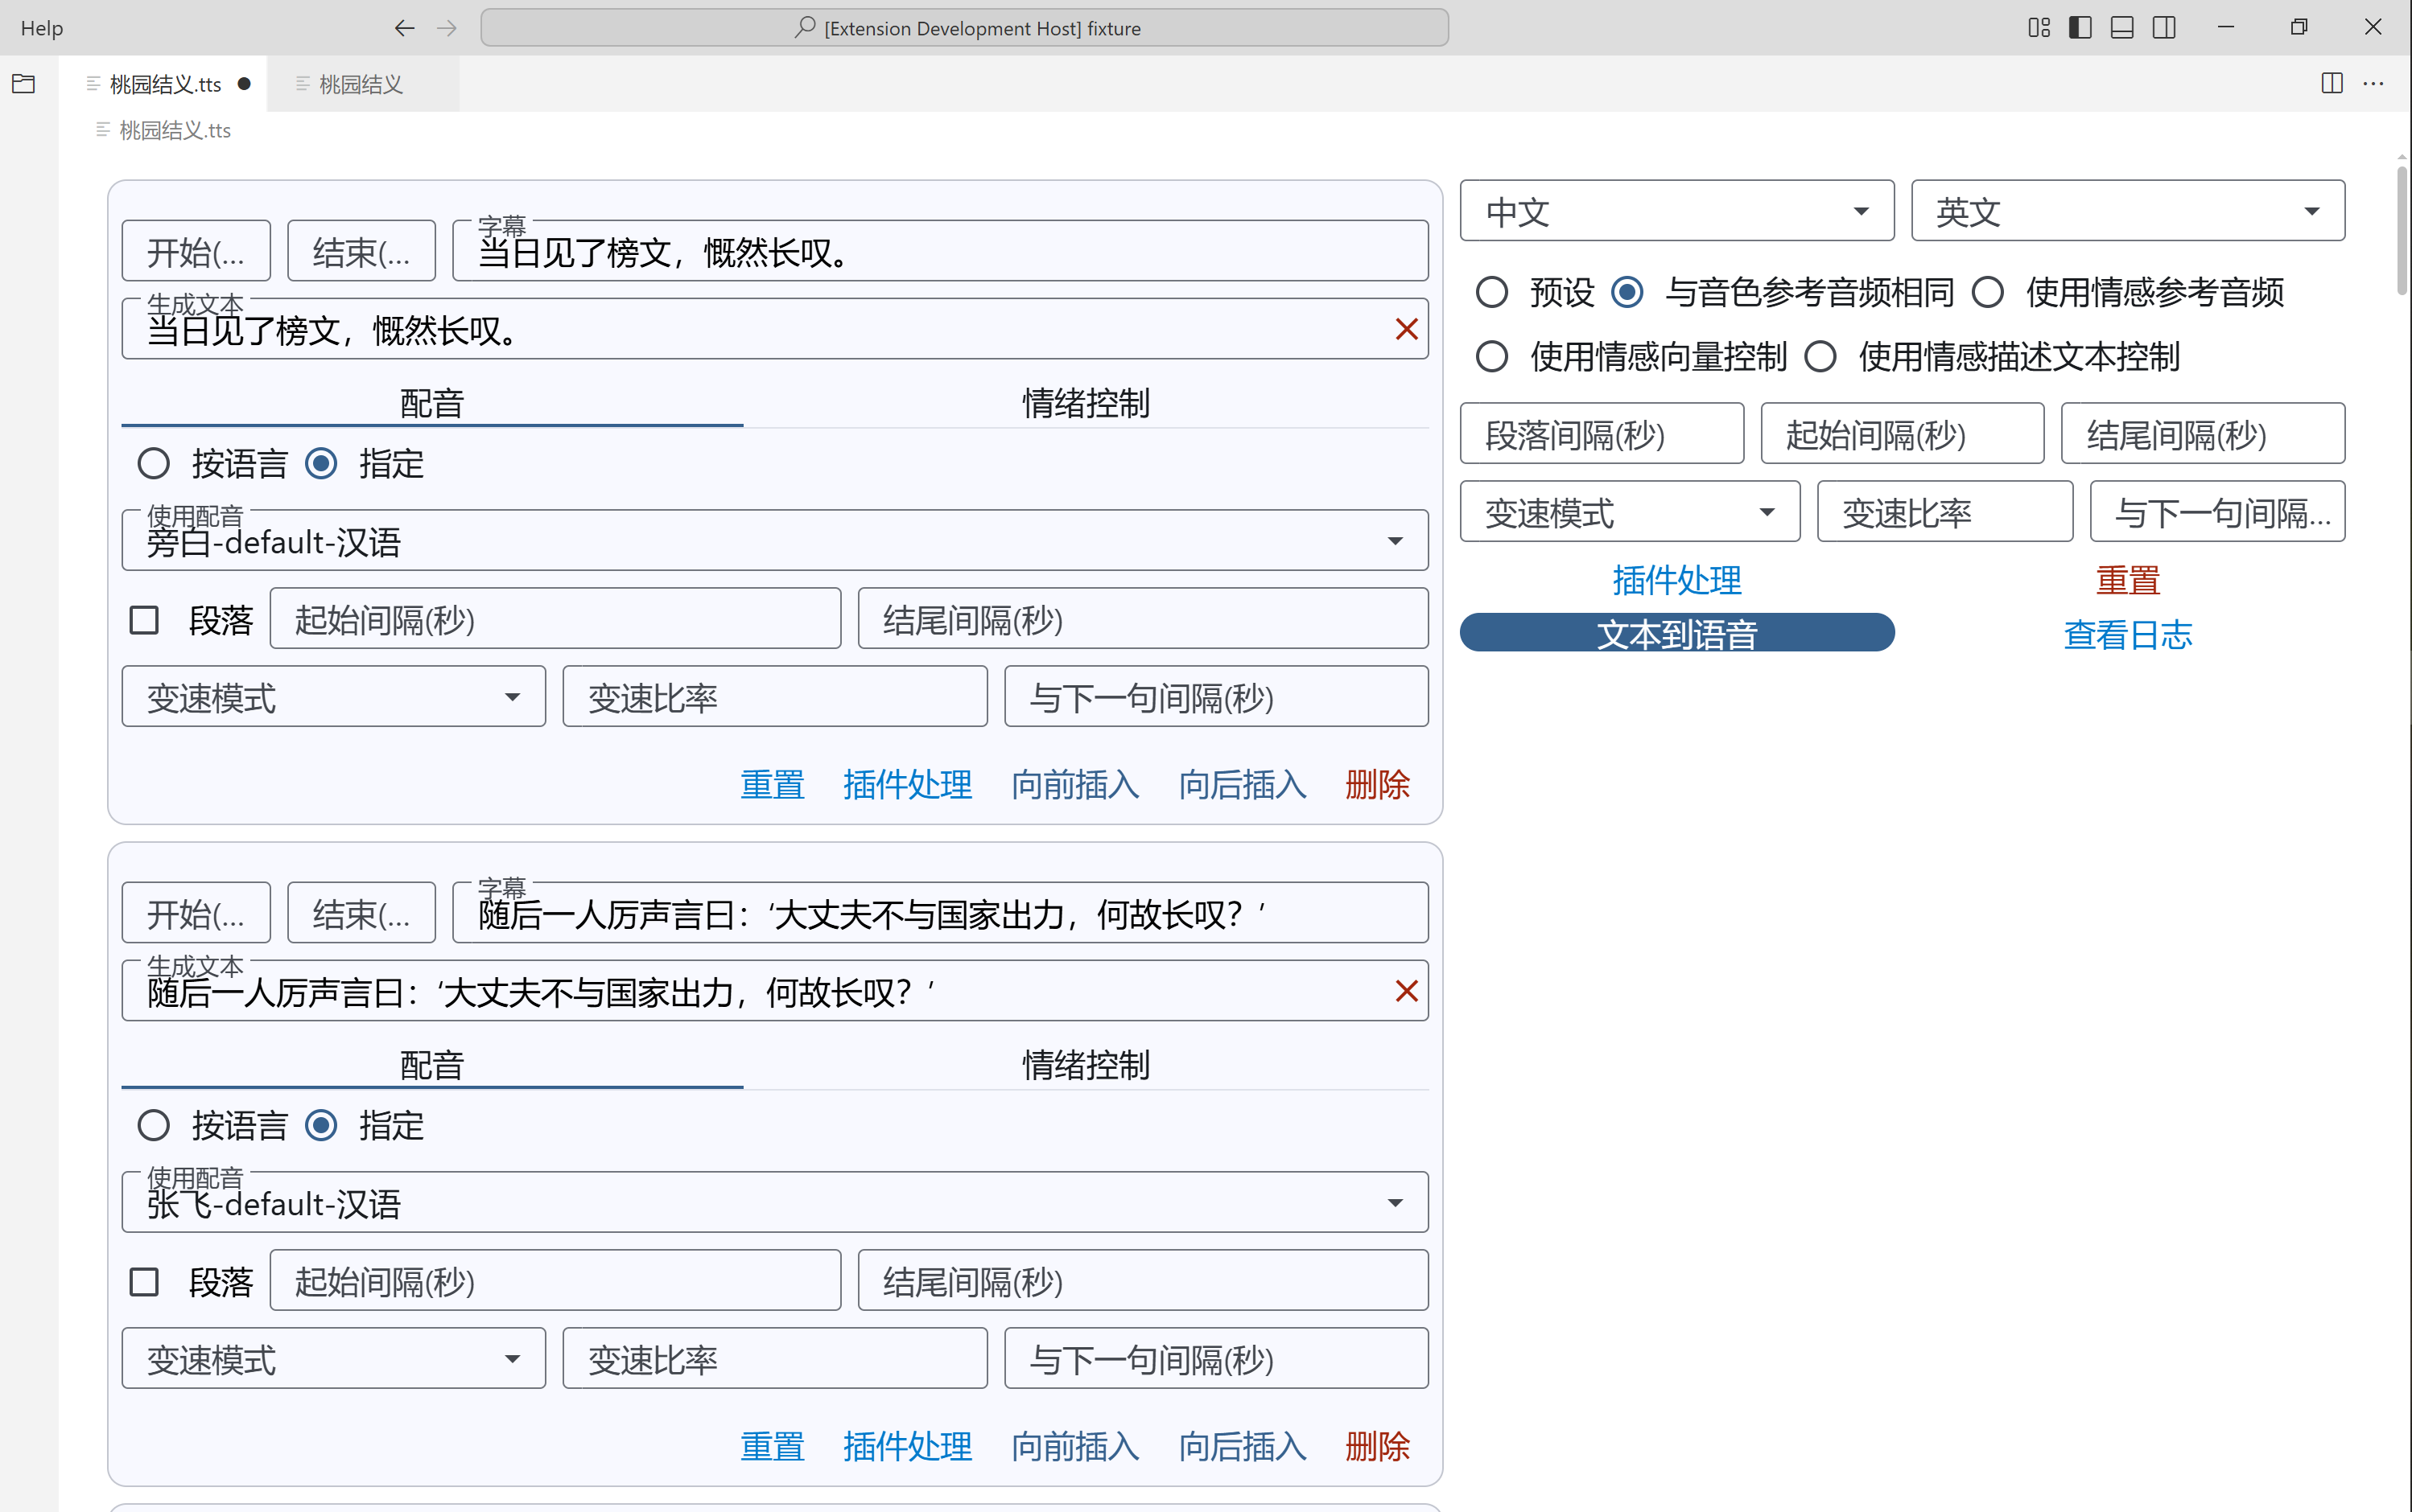Switch to 情绪控制 tab in first card
The width and height of the screenshot is (2412, 1512).
[x=1086, y=403]
